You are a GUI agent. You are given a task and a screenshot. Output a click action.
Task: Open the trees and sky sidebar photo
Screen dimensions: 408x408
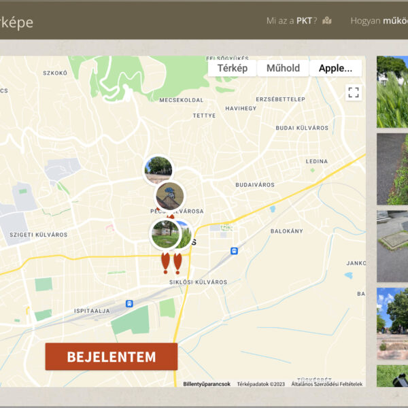point(392,324)
